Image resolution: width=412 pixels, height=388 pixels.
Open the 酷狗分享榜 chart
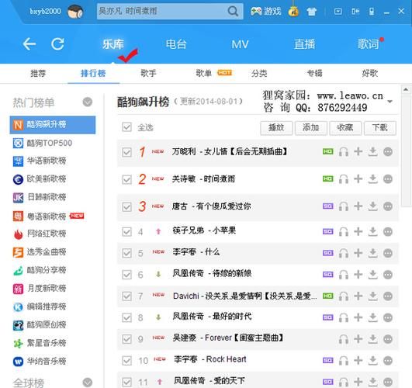pyautogui.click(x=47, y=270)
